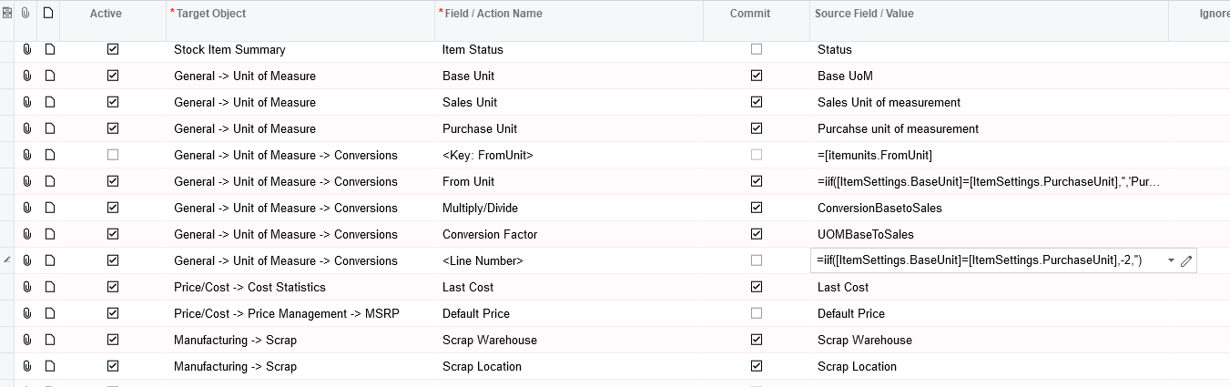Uncheck Active checkbox for Item Status row
The height and width of the screenshot is (387, 1230).
[113, 49]
